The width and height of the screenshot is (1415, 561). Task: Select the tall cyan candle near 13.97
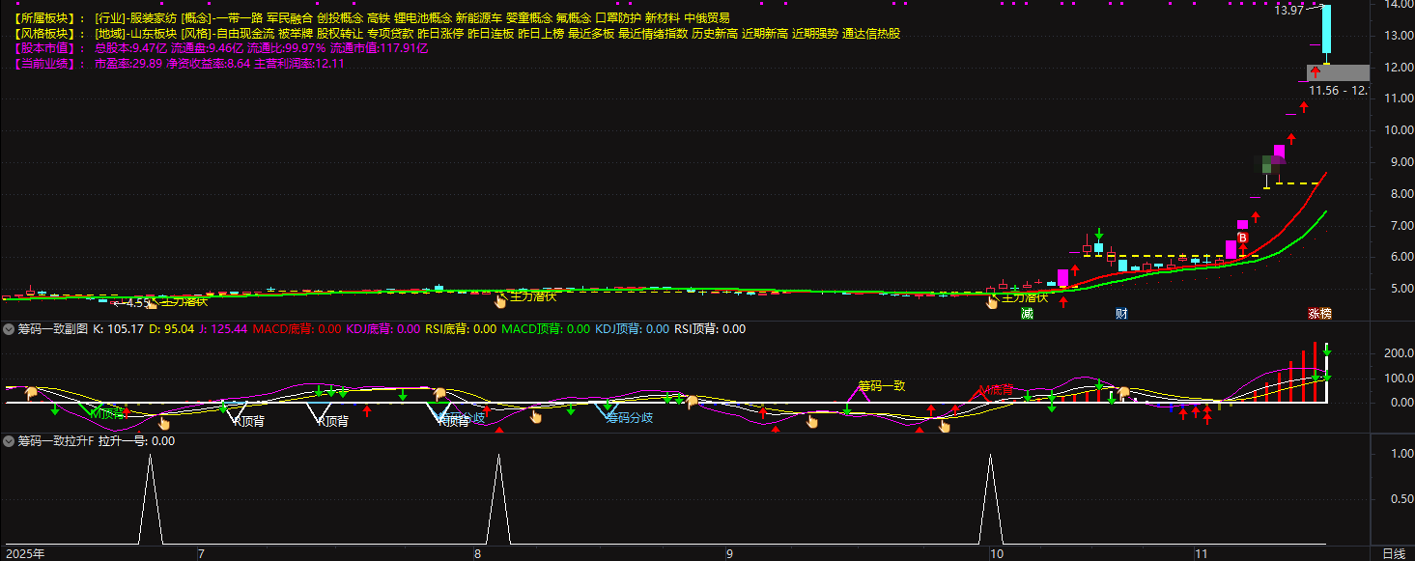(1327, 29)
